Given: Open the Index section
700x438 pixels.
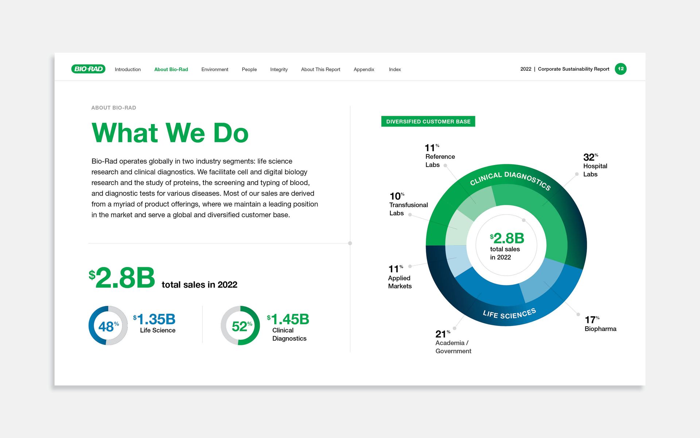Looking at the screenshot, I should 395,69.
